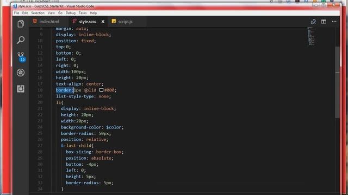Open the Selection menu
This screenshot has width=348, height=195.
pyautogui.click(x=38, y=13)
